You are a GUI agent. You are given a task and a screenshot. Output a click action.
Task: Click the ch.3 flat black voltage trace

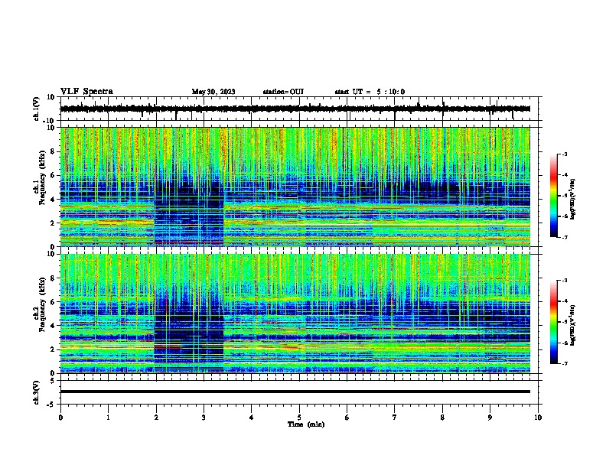pos(295,392)
